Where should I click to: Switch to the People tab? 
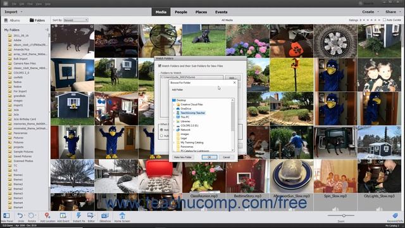tap(181, 12)
